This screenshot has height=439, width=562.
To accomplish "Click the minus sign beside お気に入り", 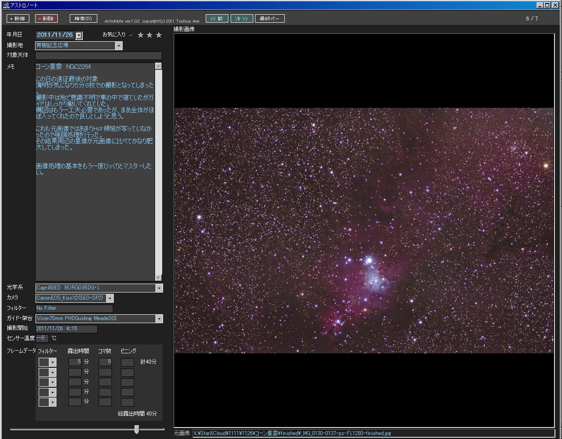I will click(x=131, y=35).
